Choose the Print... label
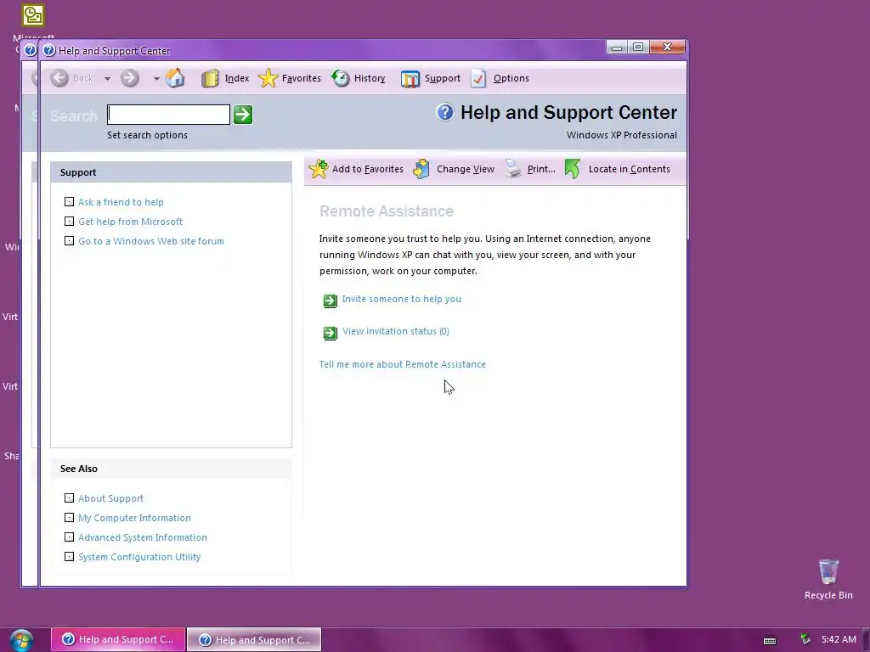The image size is (870, 652). (x=541, y=169)
